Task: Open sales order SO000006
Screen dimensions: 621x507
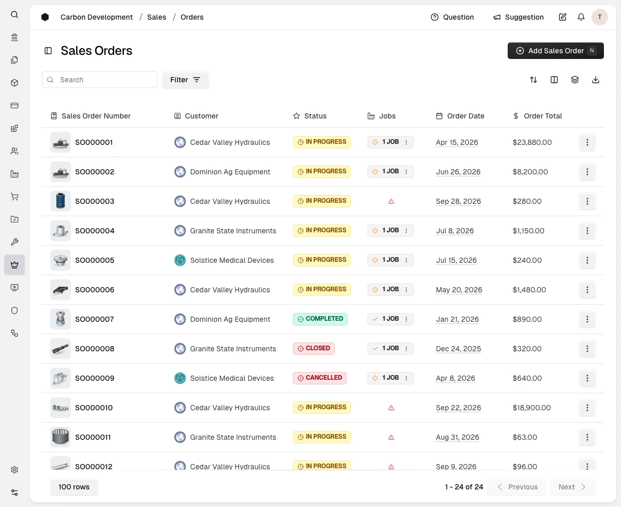Action: click(95, 290)
